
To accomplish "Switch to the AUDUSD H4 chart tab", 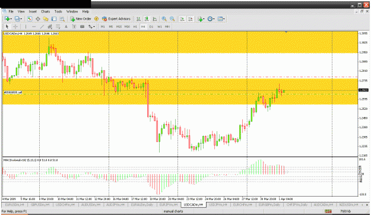I will tap(91, 204).
